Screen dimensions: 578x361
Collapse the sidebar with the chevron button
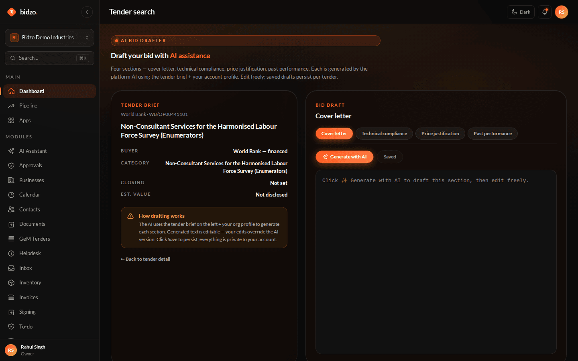coord(87,12)
